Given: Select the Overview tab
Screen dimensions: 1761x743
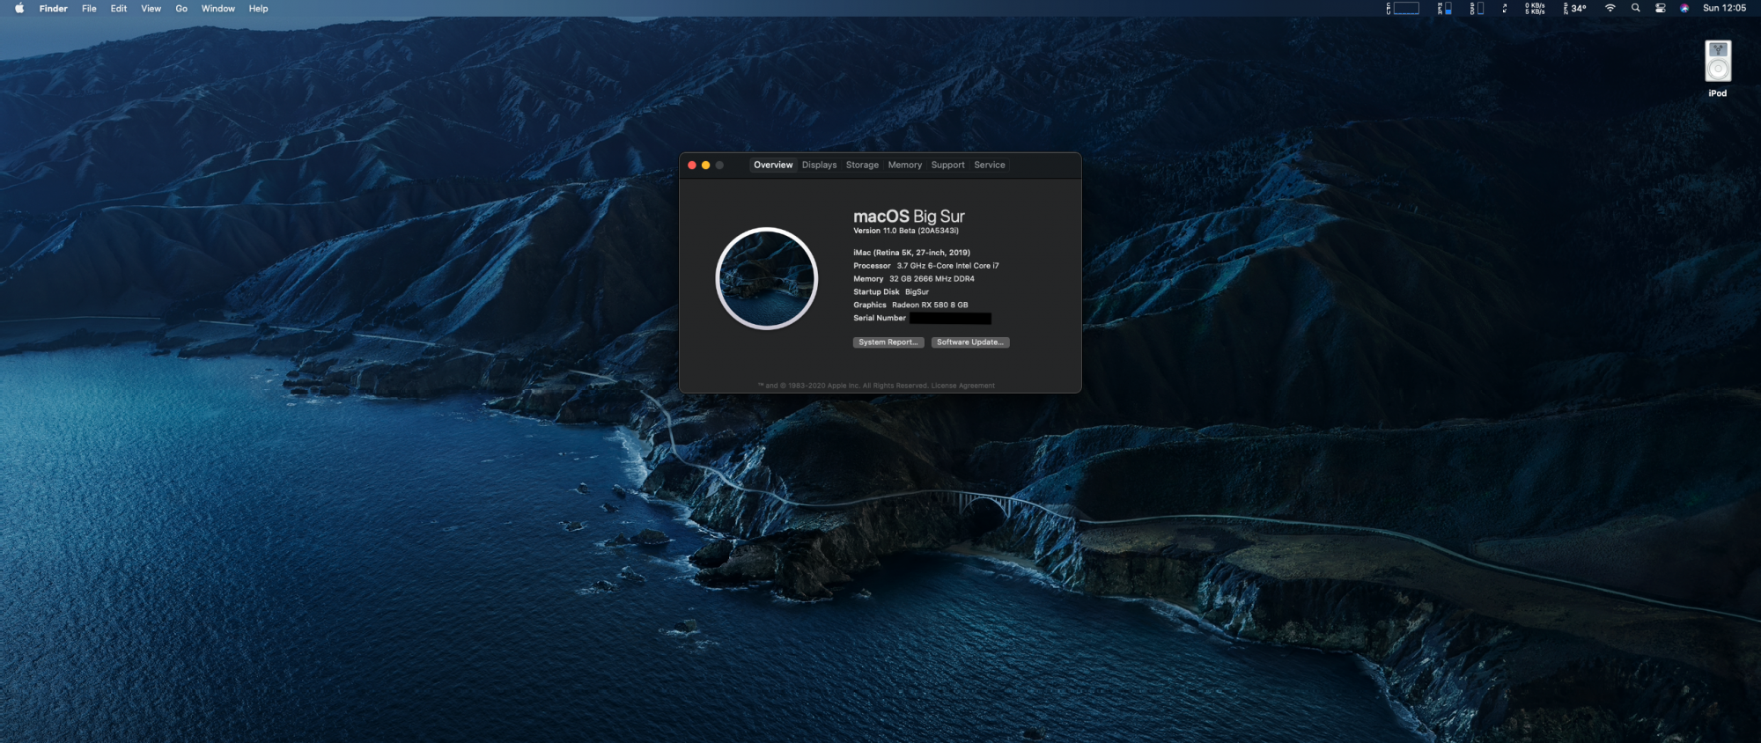Looking at the screenshot, I should [773, 165].
